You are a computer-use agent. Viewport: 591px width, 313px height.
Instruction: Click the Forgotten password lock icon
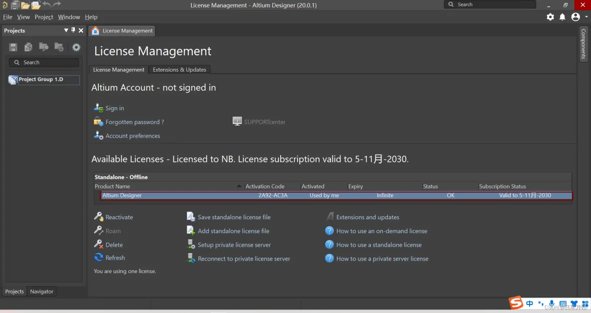point(98,122)
